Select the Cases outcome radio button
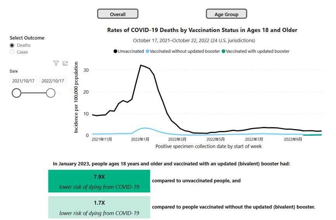Screen dimensions: 336x220 12,52
